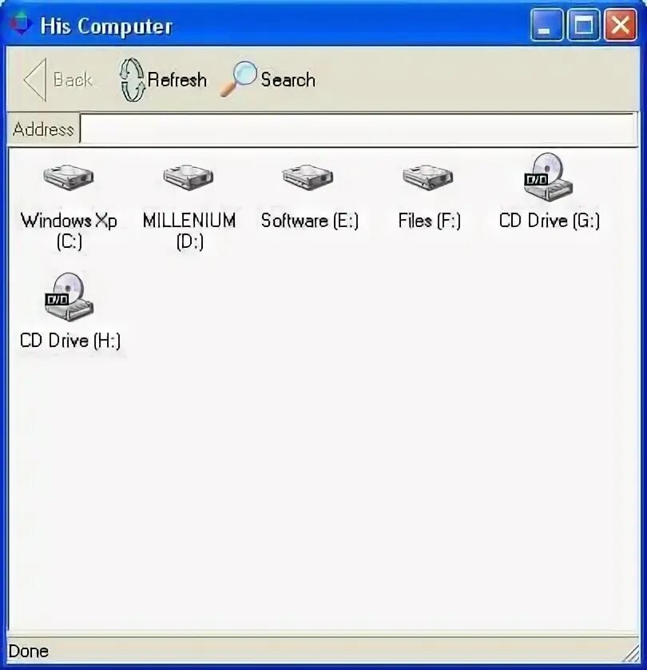Click the window resize grip corner

(629, 653)
